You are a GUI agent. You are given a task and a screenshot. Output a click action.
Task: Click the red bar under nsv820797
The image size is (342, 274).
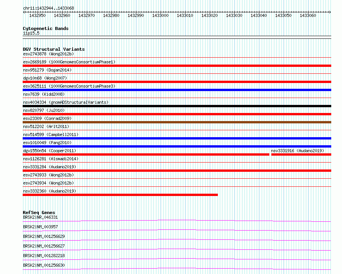[x=177, y=114]
